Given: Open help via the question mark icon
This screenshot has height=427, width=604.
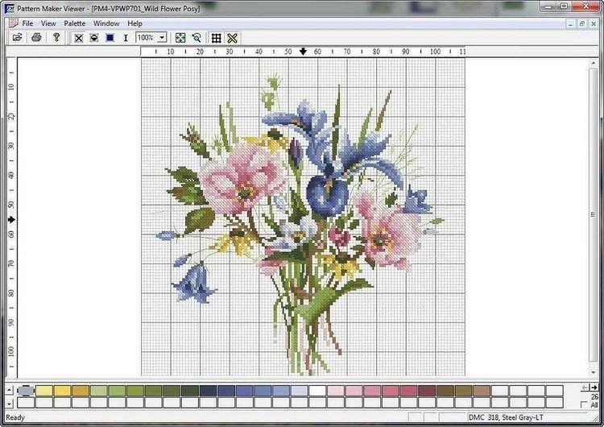Looking at the screenshot, I should [x=56, y=37].
